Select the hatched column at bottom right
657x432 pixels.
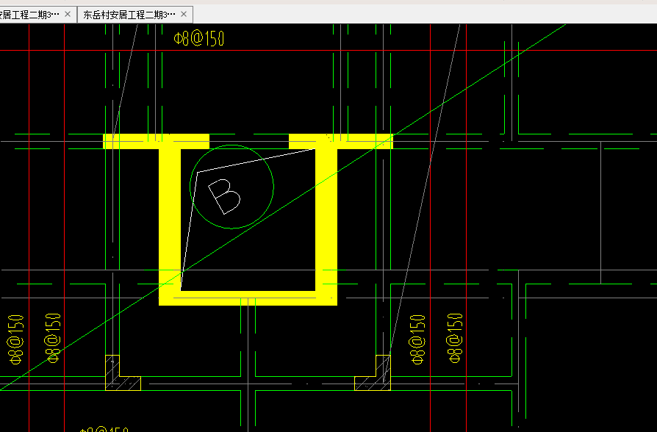pyautogui.click(x=373, y=373)
